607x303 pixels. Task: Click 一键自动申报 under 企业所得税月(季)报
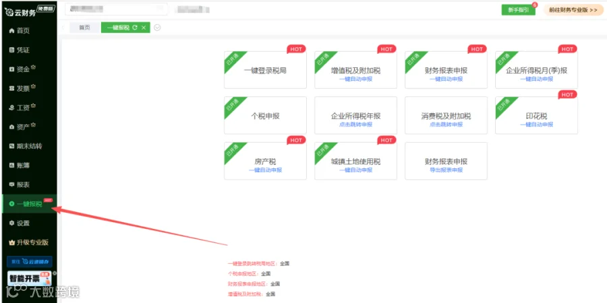[537, 79]
